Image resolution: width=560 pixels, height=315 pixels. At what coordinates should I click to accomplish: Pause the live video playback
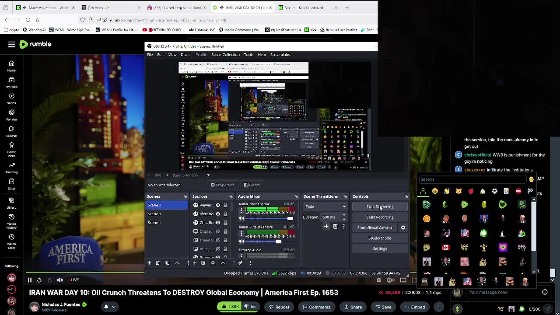point(30,280)
